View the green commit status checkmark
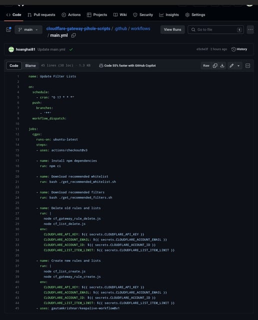This screenshot has height=320, width=258. coord(71,49)
